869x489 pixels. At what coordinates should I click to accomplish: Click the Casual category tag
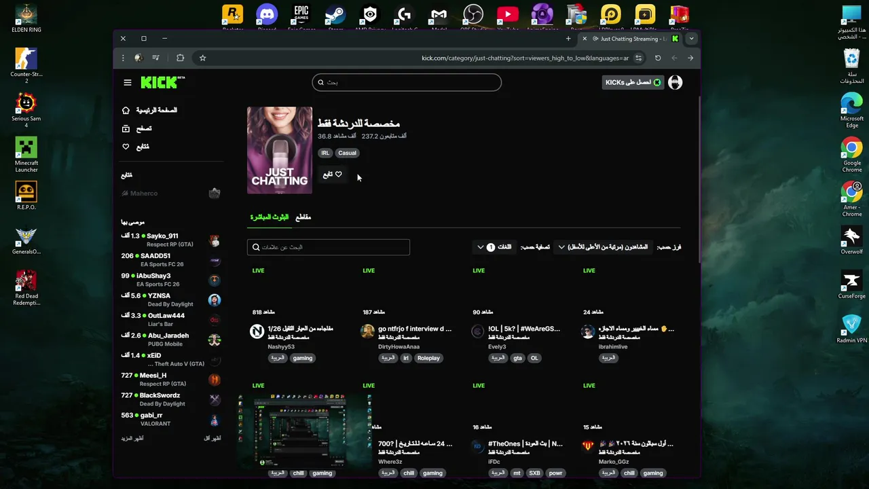pos(347,153)
